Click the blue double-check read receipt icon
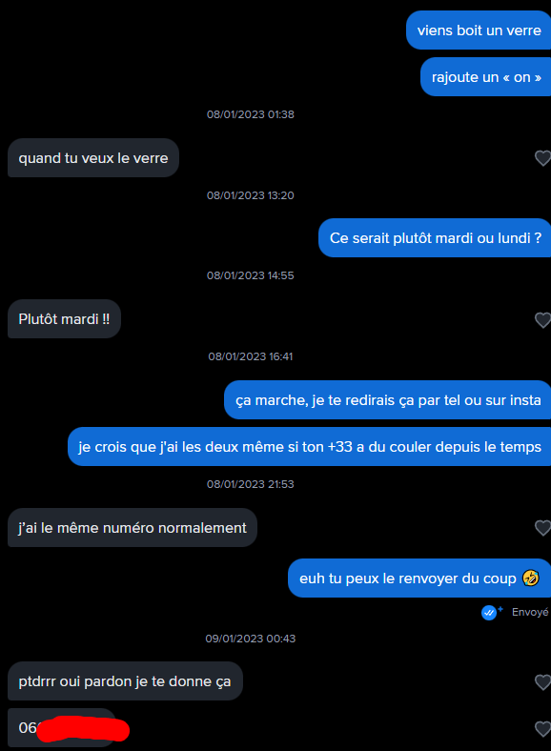 [x=489, y=613]
